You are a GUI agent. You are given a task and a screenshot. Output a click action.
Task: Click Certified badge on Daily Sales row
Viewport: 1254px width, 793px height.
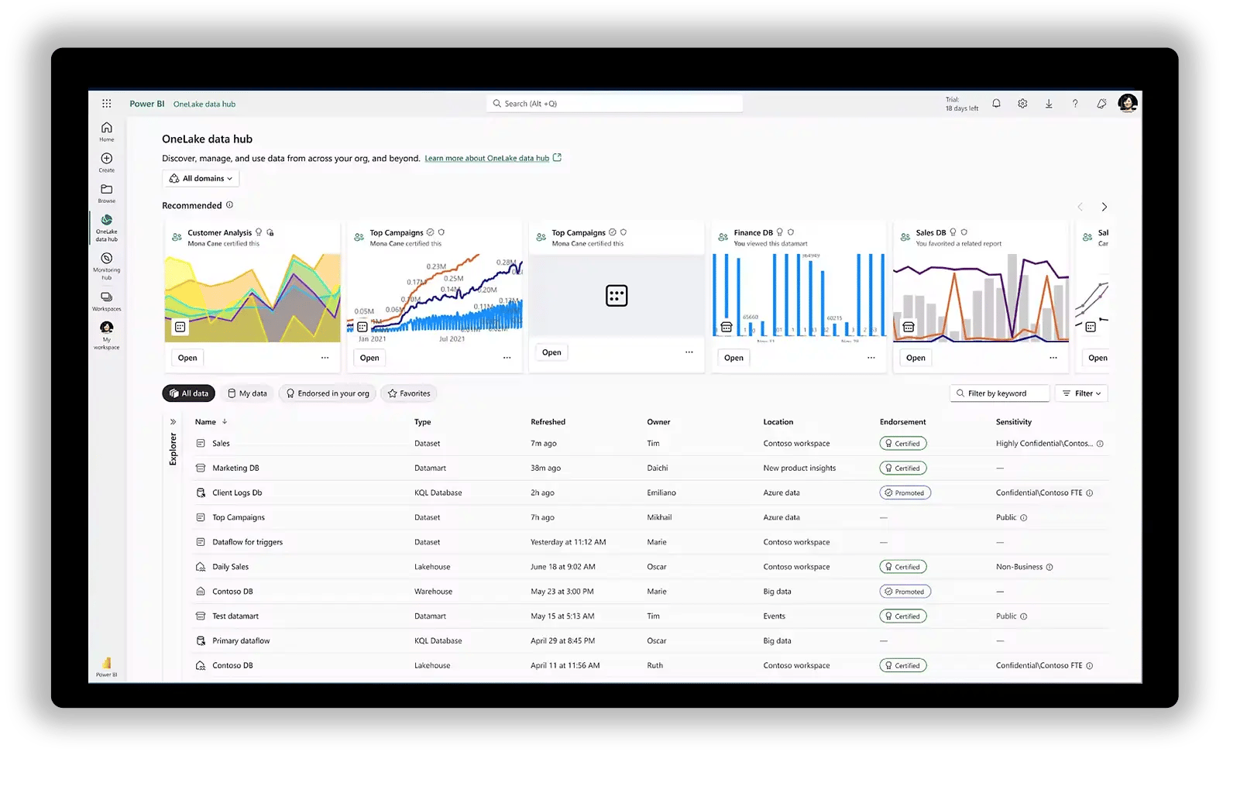903,567
